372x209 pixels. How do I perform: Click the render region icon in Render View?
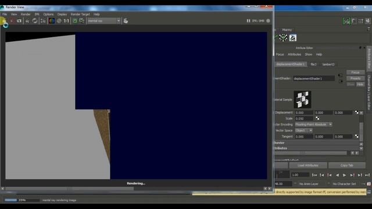(12, 21)
